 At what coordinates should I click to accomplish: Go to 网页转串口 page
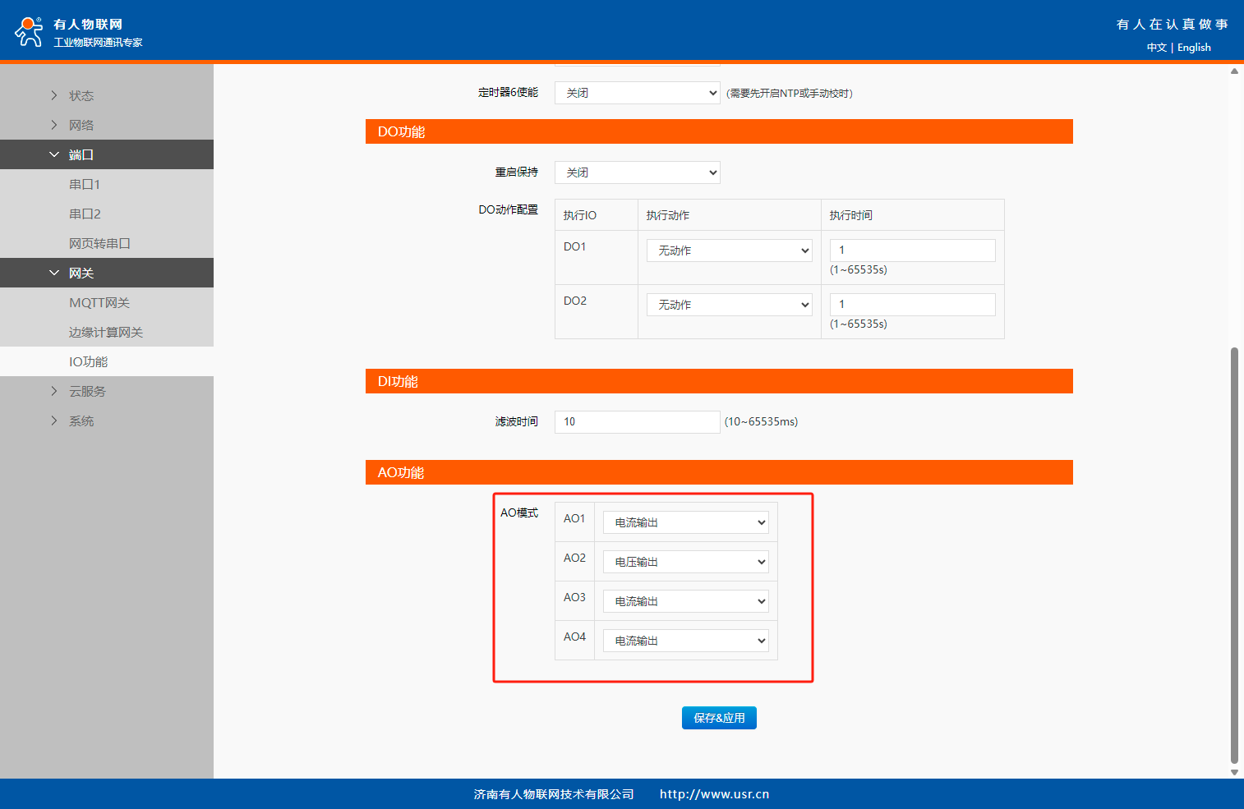pyautogui.click(x=99, y=243)
